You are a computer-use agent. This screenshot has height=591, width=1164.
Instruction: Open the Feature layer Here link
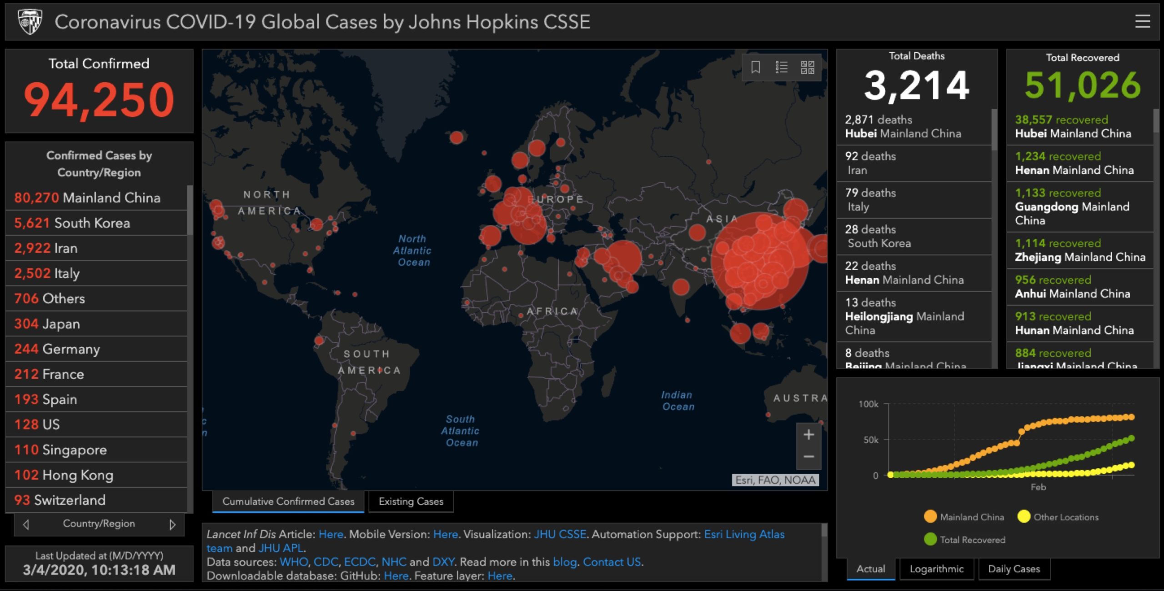(x=500, y=576)
